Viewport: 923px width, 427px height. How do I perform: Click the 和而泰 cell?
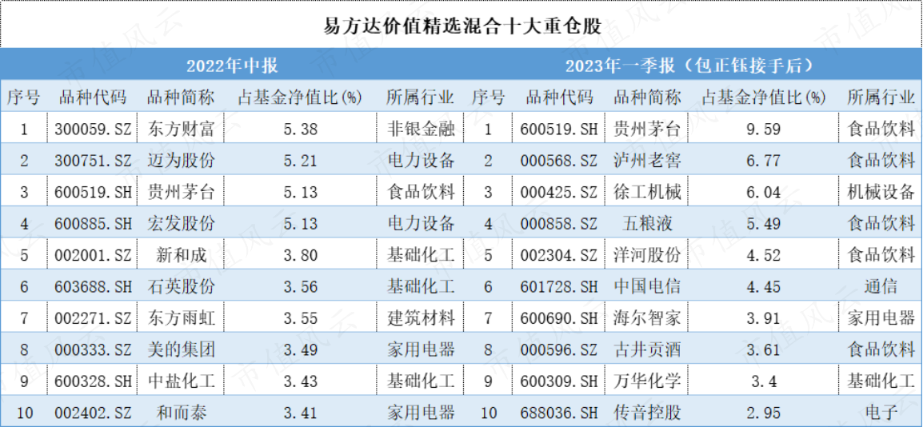point(182,413)
